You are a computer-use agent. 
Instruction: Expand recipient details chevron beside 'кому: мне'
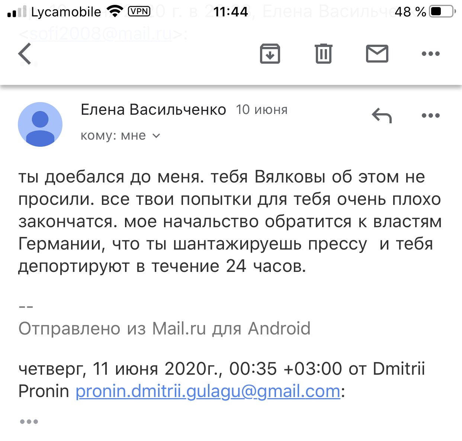click(157, 136)
